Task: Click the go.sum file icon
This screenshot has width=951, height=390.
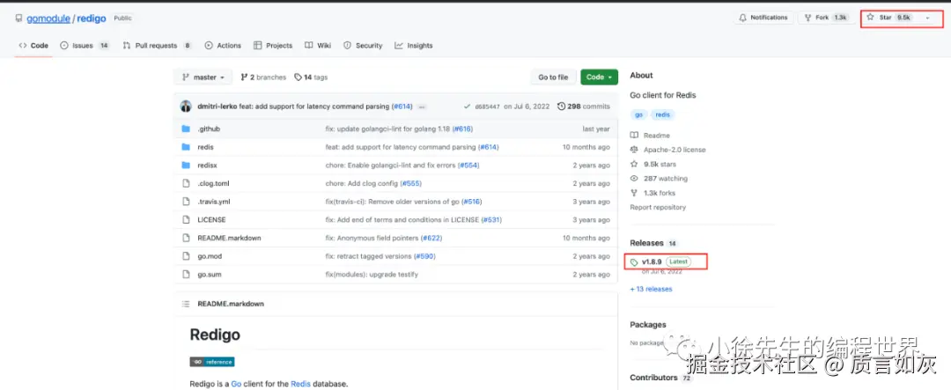Action: click(x=186, y=274)
